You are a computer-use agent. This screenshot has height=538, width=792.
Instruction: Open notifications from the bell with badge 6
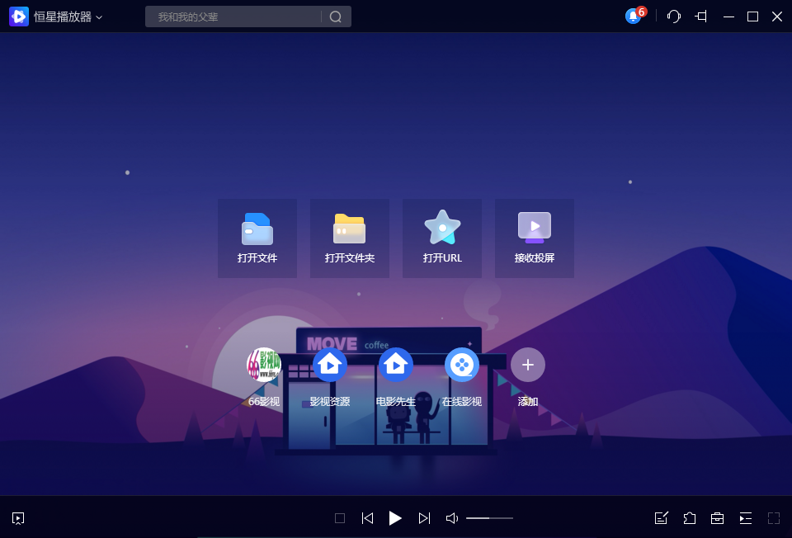[x=634, y=17]
